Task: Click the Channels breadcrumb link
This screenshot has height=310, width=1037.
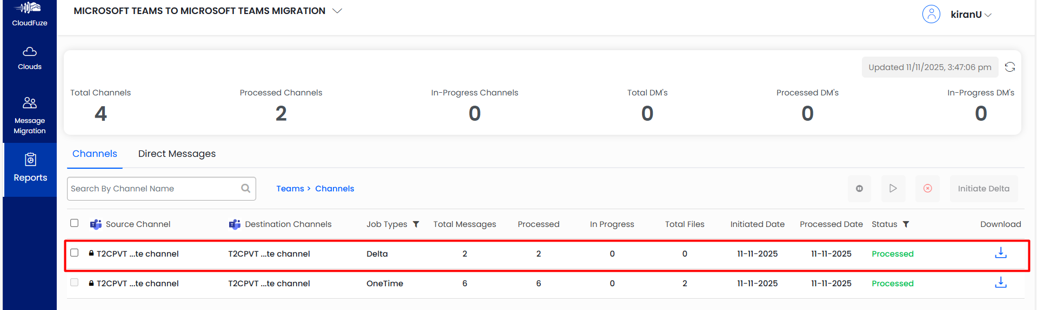Action: click(334, 189)
